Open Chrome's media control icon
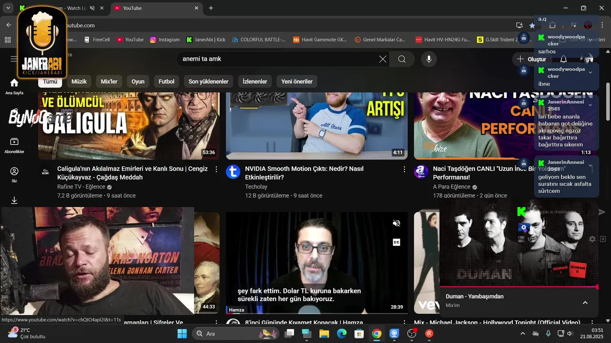Screen dimensions: 611x343 tap(573, 25)
